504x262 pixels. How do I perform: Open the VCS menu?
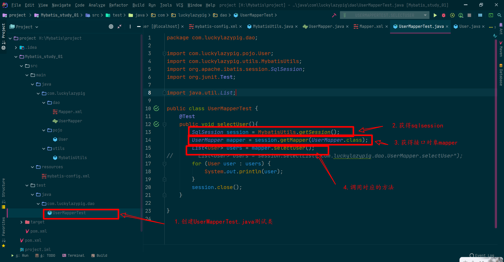180,5
